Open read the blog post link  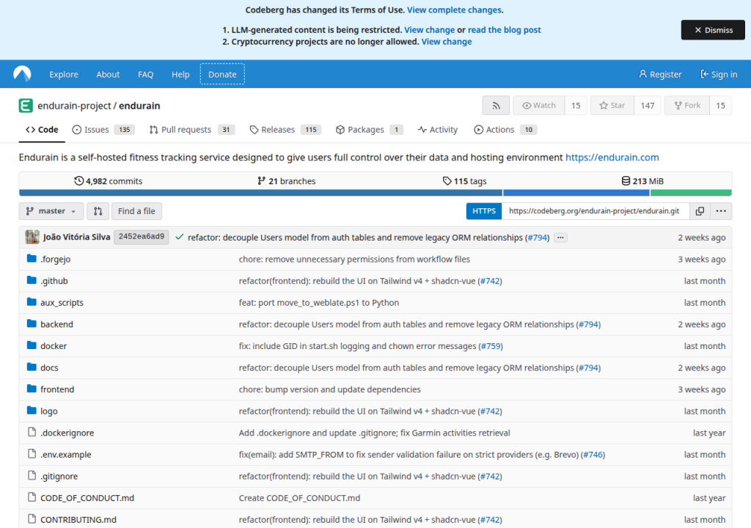tap(505, 30)
